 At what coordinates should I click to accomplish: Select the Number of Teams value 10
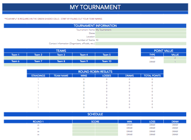point(97,40)
